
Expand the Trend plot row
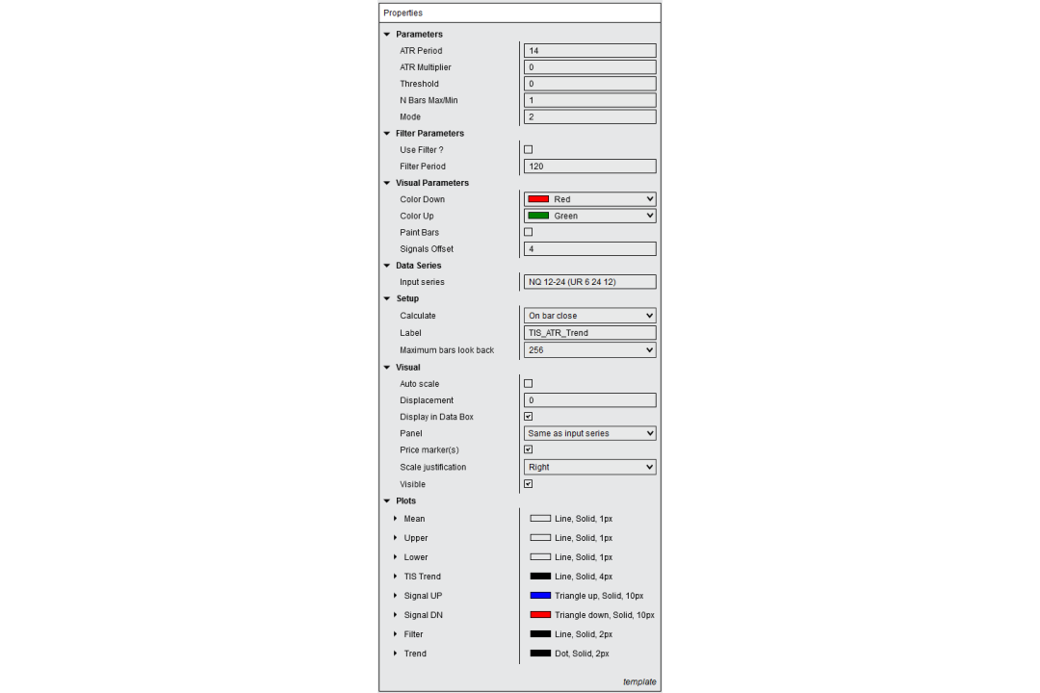click(396, 654)
